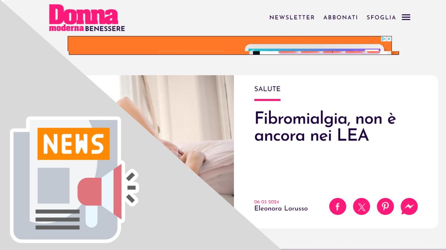Screen dimensions: 446x250
Task: Close the orange ad banner
Action: pyautogui.click(x=389, y=39)
